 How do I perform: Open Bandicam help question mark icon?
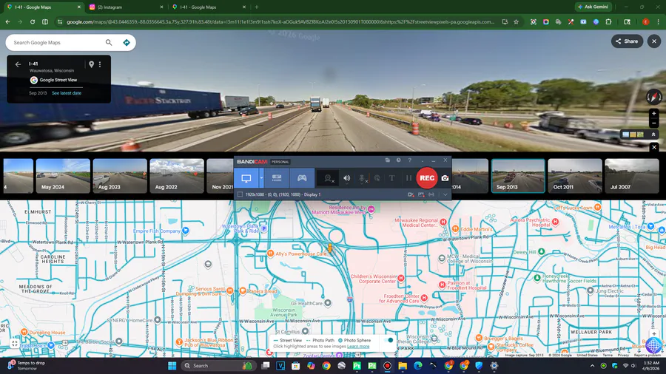pyautogui.click(x=409, y=160)
